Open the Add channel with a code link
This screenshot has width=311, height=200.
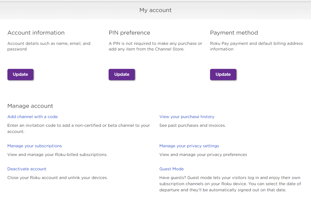[x=32, y=117]
